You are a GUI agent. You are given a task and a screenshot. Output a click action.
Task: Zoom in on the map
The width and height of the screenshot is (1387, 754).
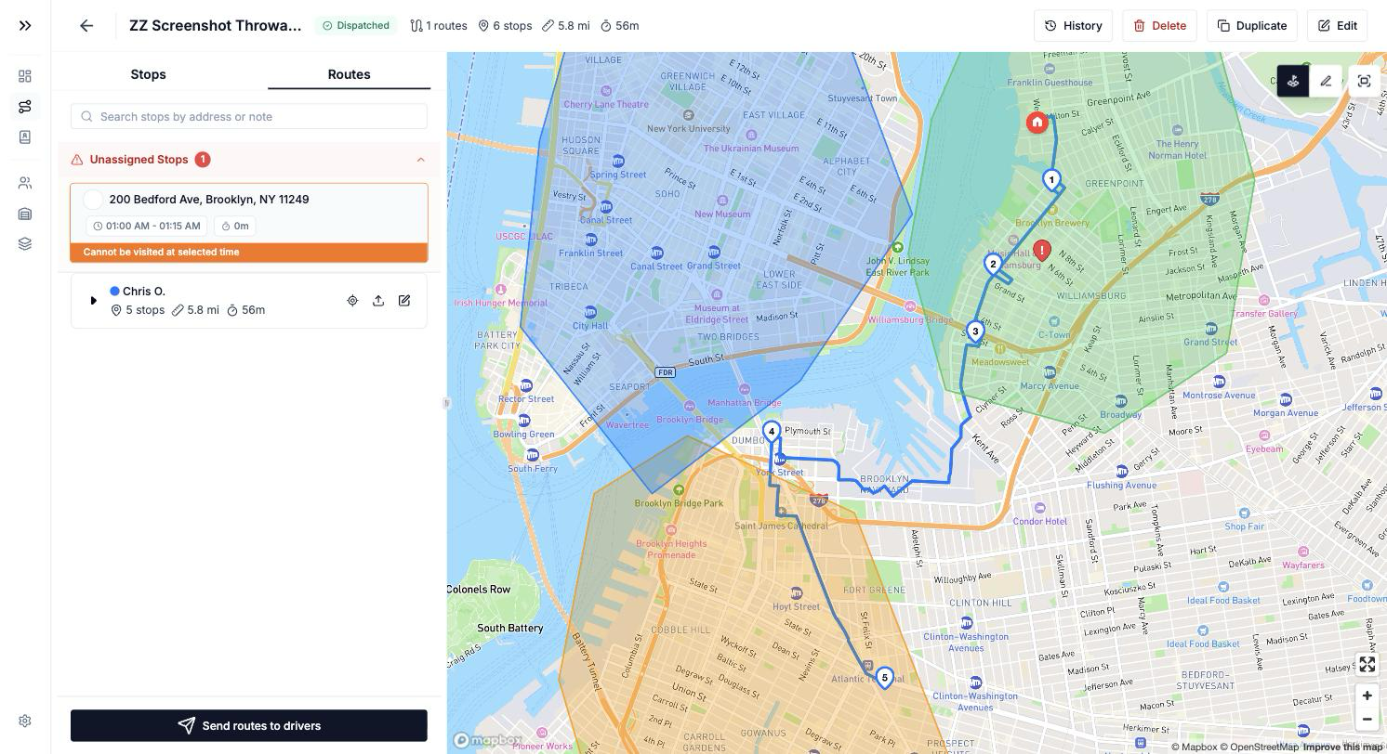click(1367, 695)
